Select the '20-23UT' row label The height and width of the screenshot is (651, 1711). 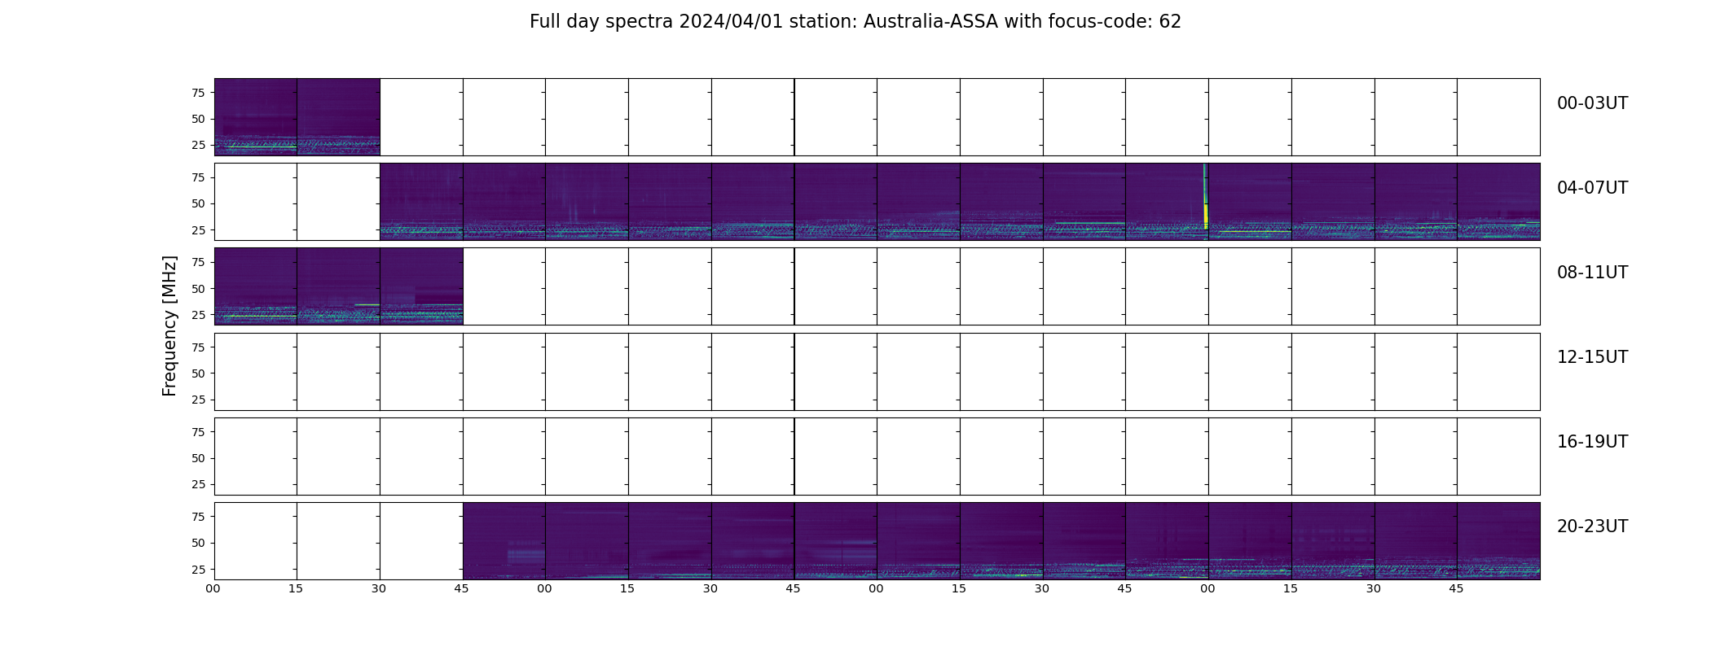click(1592, 526)
